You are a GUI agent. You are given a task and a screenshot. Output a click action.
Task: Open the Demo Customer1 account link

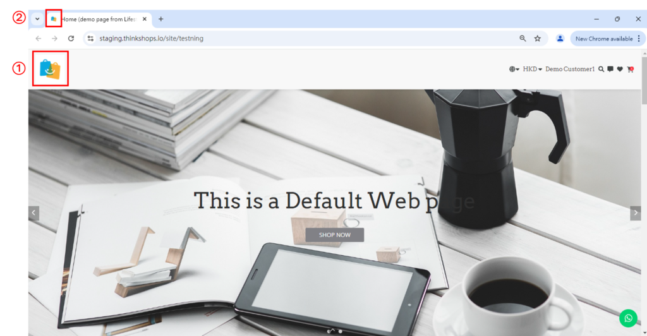click(570, 69)
